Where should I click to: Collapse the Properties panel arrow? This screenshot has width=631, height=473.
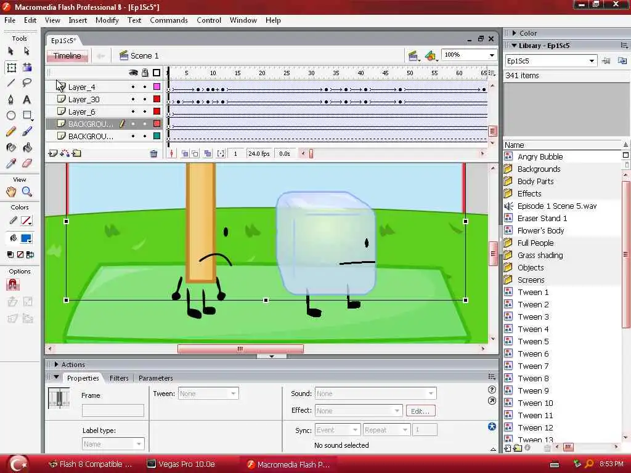pos(56,378)
